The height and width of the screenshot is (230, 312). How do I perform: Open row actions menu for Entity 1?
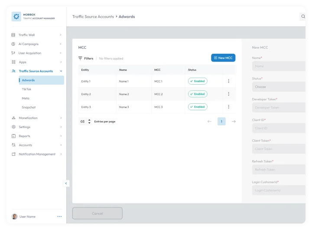pyautogui.click(x=228, y=81)
